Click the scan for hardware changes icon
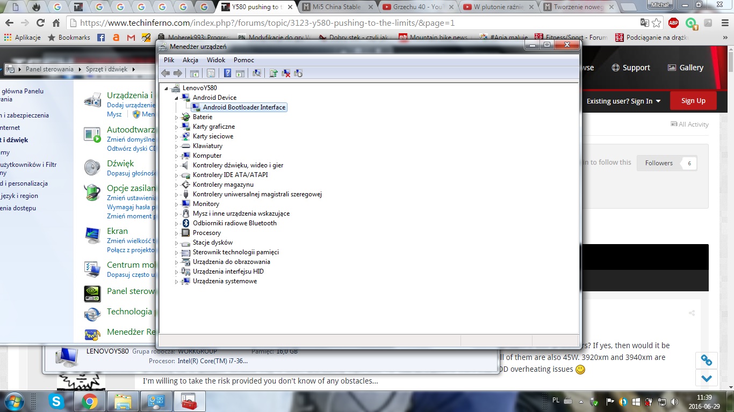 (257, 73)
